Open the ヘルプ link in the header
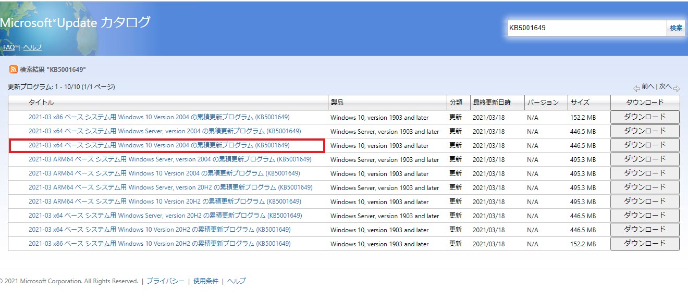This screenshot has height=302, width=688. click(32, 47)
